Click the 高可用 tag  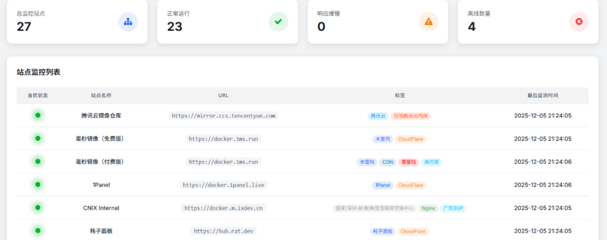[x=431, y=162]
